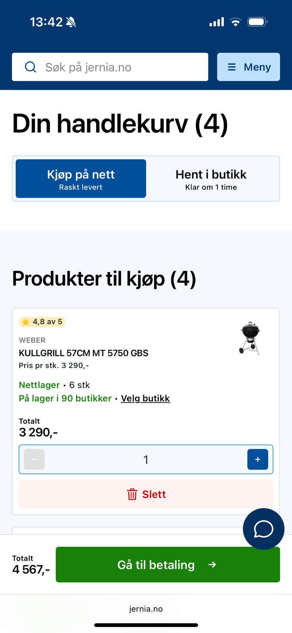Open KULLGRILL 57CM MT 5750 GBS product title

click(x=83, y=353)
